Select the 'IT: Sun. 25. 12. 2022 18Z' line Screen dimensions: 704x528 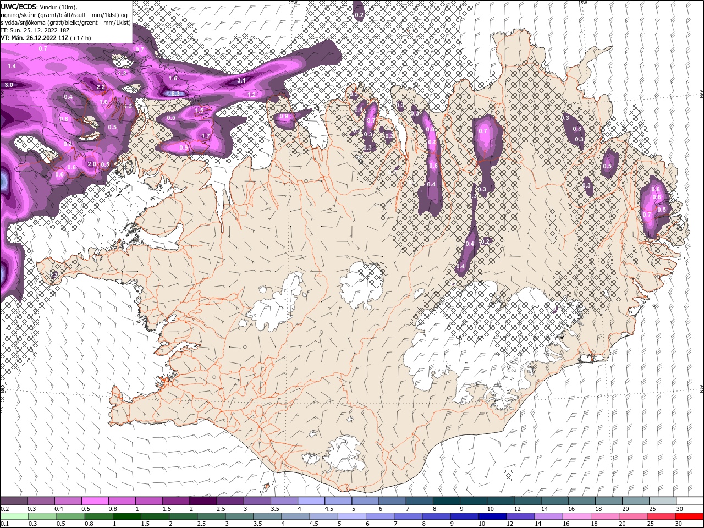click(x=34, y=30)
